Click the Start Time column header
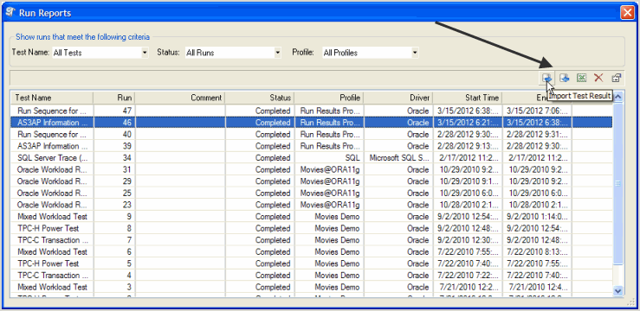640x311 pixels. (468, 98)
